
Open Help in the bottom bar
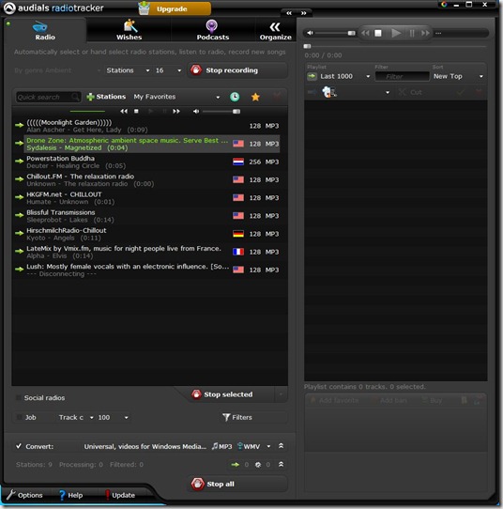tap(71, 495)
